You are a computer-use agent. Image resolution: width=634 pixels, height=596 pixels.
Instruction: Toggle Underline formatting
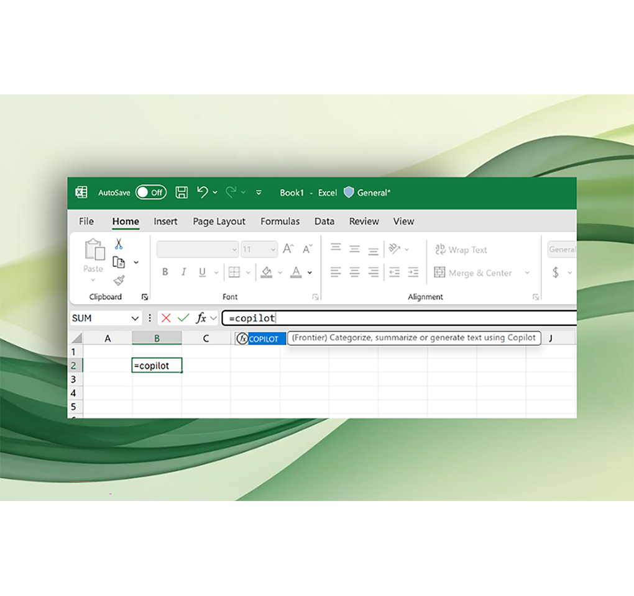202,272
